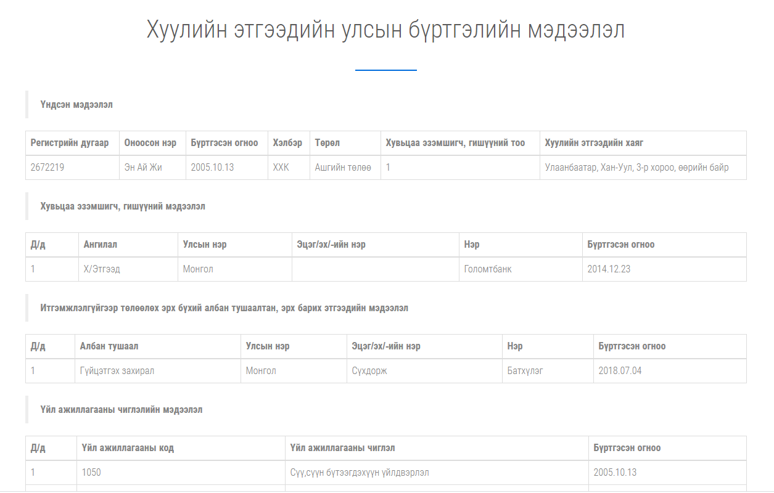Click the Албан тушаал column header
Screen dimensions: 774x493
pos(109,346)
